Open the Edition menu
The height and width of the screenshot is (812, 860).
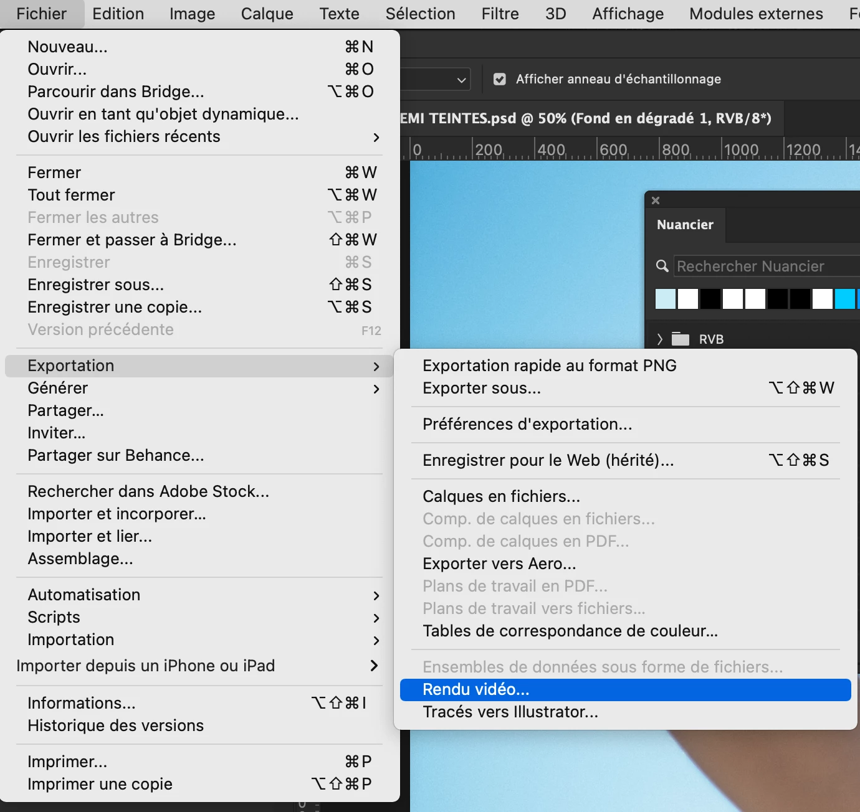118,14
